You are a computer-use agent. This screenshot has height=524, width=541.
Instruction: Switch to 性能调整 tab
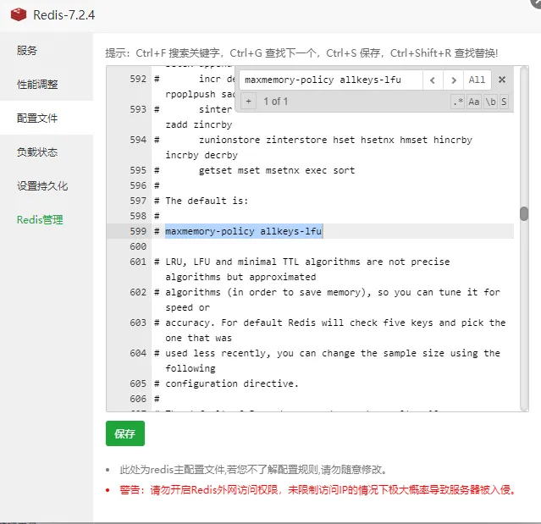[x=37, y=85]
